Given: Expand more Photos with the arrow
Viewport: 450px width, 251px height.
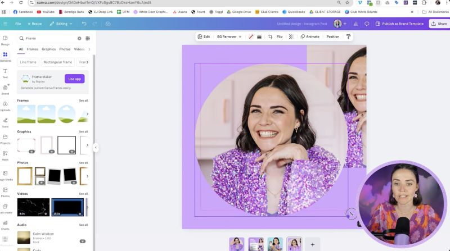Looking at the screenshot, I should 87,176.
